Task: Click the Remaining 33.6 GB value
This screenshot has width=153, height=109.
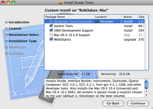Action: click(x=124, y=74)
